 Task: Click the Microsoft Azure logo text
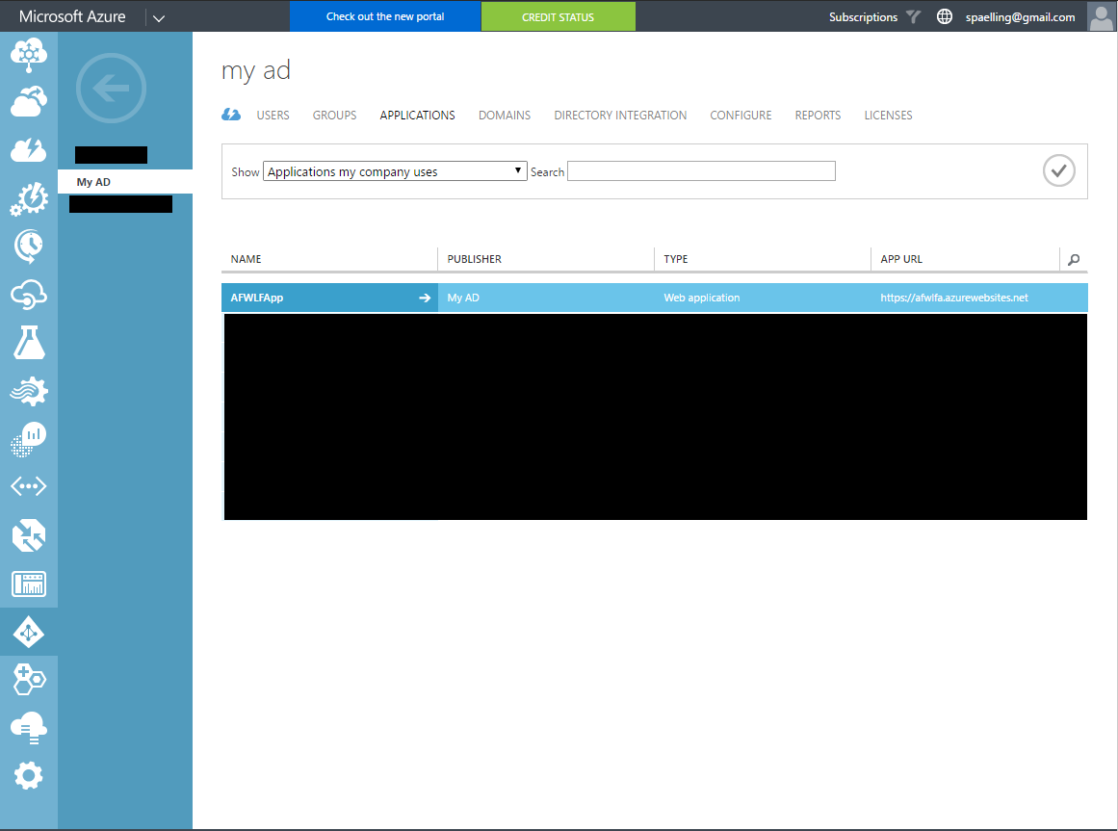tap(72, 16)
